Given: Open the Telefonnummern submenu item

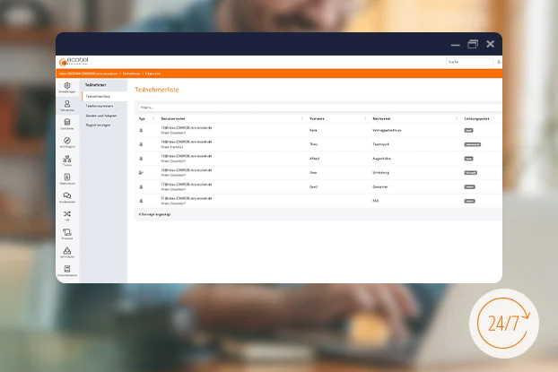Looking at the screenshot, I should click(99, 106).
